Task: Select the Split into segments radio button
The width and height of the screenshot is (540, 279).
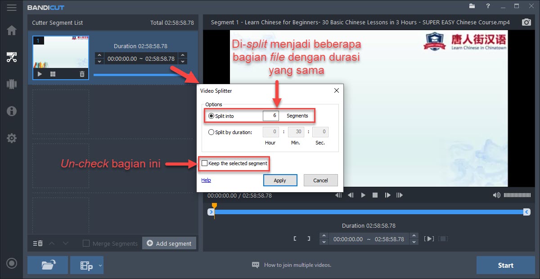Action: 211,116
